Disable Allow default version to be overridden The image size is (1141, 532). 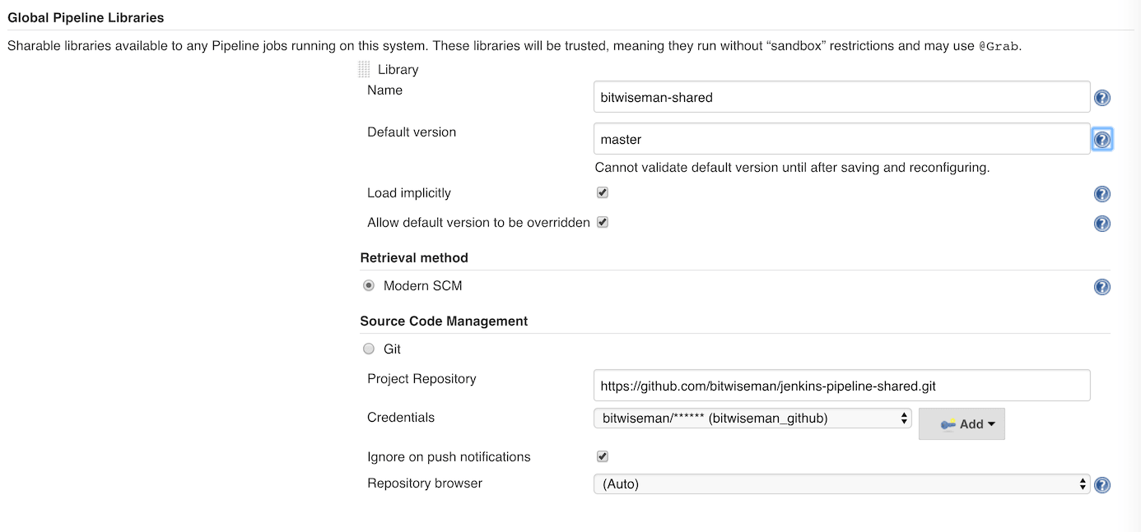602,222
